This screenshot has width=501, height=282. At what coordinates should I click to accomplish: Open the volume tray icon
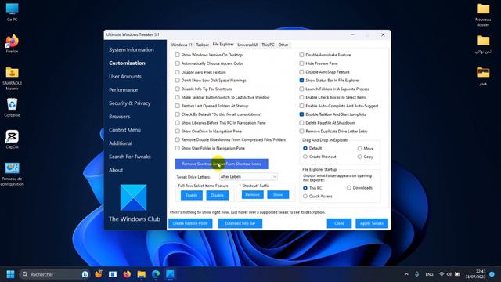pos(449,274)
